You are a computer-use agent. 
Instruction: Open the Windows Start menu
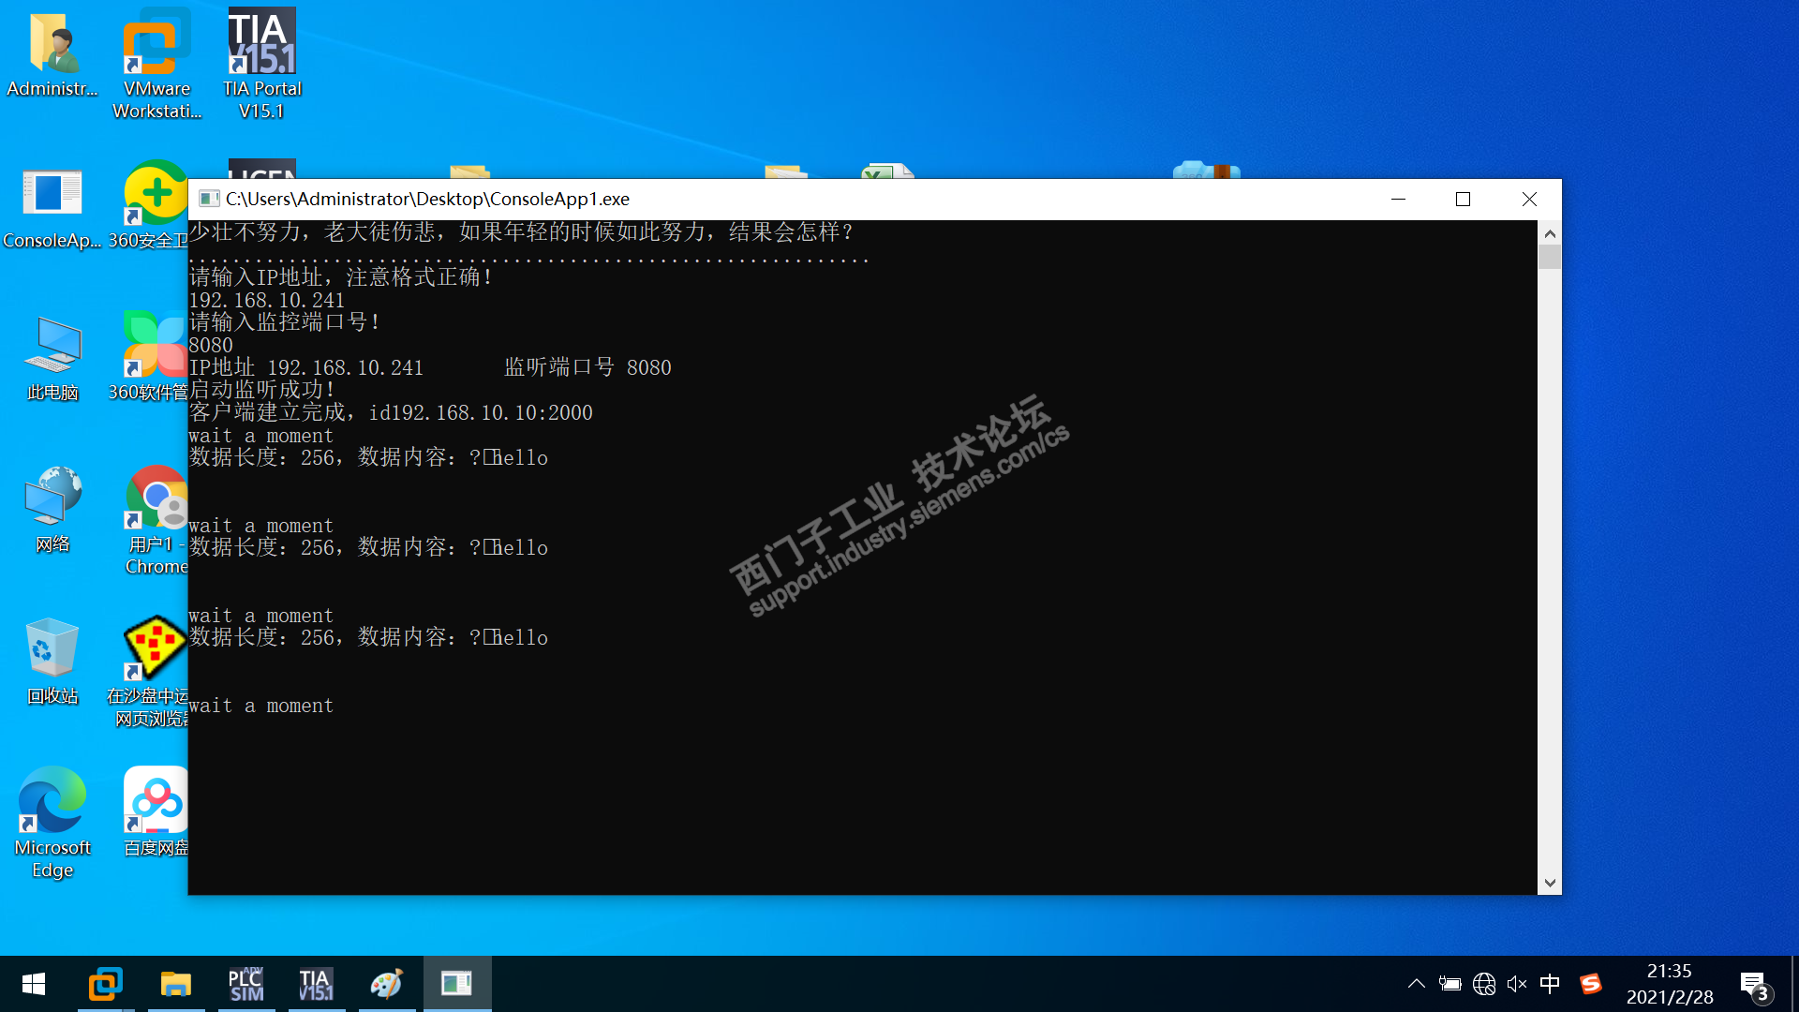point(34,984)
